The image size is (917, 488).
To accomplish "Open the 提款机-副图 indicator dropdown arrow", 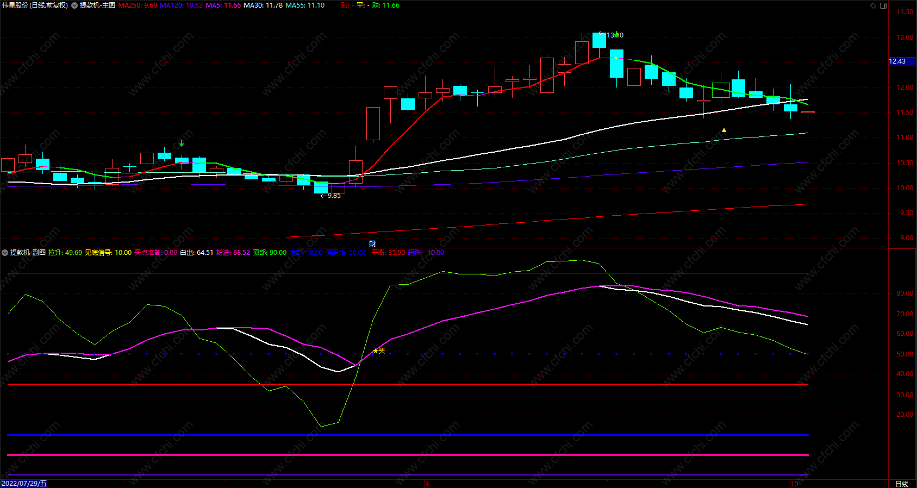I will tap(5, 253).
